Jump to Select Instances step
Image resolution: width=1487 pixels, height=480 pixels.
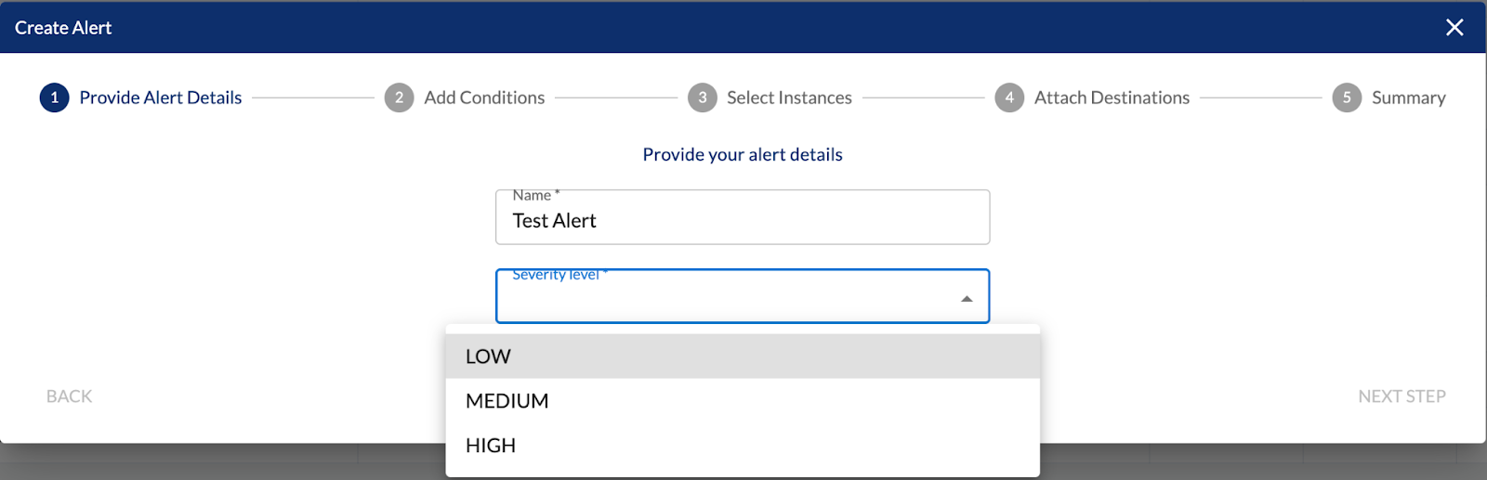(789, 97)
